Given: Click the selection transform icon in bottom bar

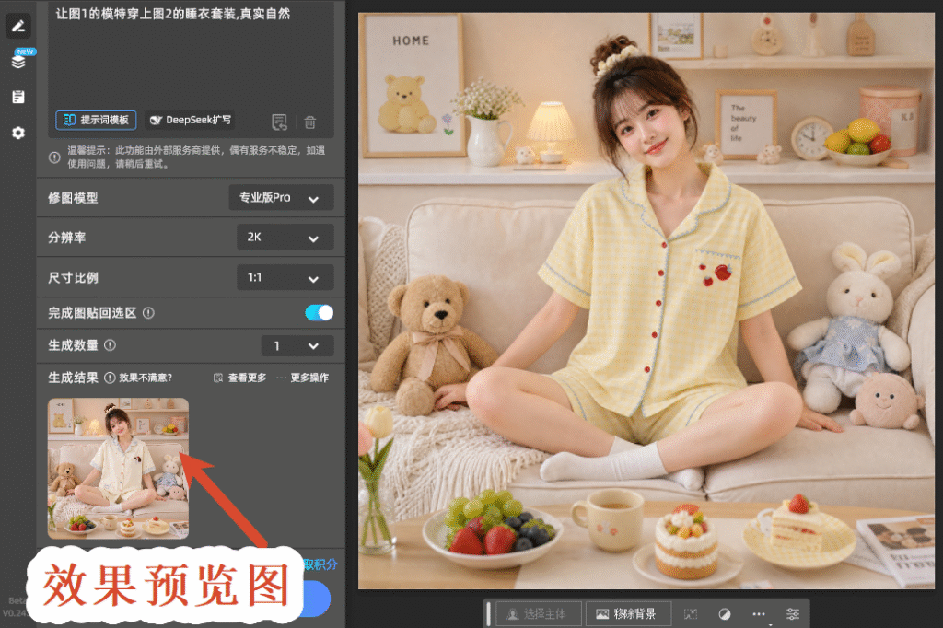Looking at the screenshot, I should tap(691, 614).
